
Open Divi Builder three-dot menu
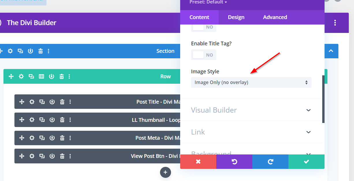pyautogui.click(x=335, y=23)
